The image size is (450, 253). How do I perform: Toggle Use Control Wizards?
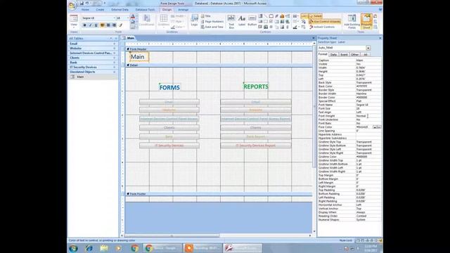coord(325,22)
